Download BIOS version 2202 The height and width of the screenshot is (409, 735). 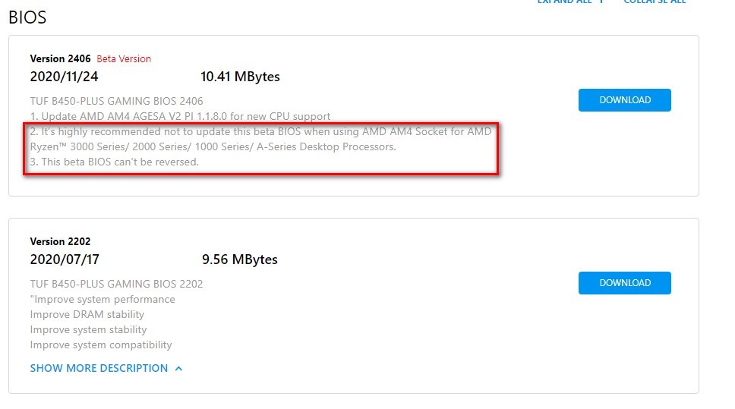tap(624, 283)
